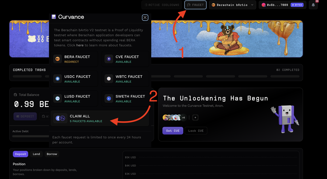Select the WBTC FAUCET card

(x=125, y=79)
